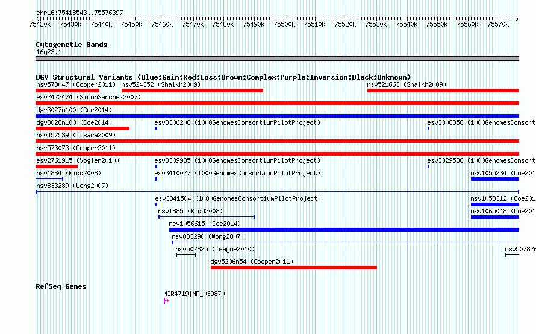Image resolution: width=536 pixels, height=334 pixels.
Task: Click the 75500k ruler tick label
Action: click(284, 24)
